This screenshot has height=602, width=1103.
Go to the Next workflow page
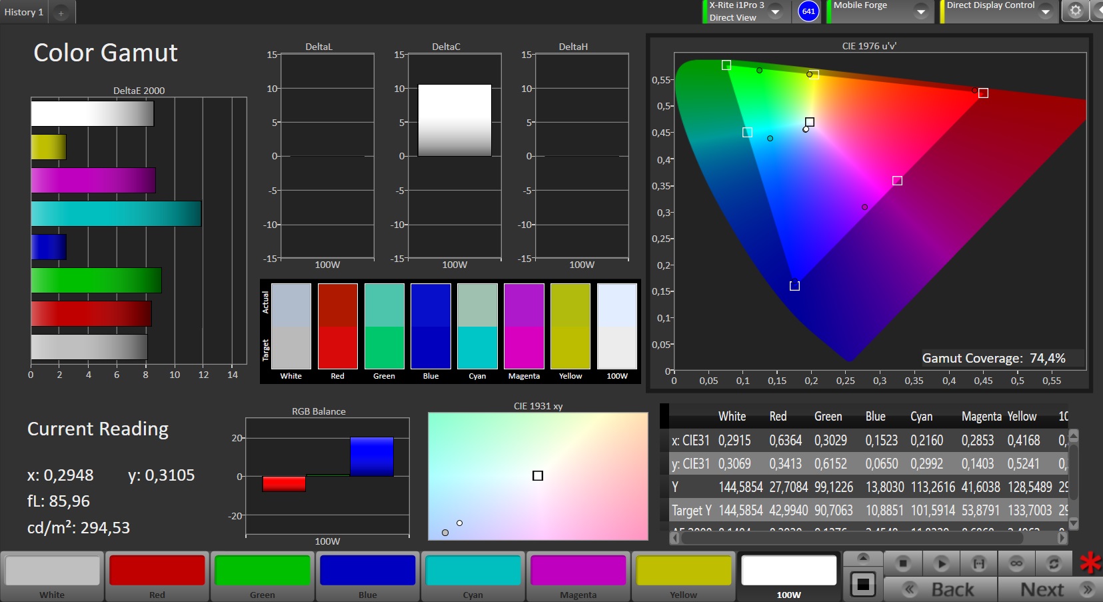[1049, 589]
